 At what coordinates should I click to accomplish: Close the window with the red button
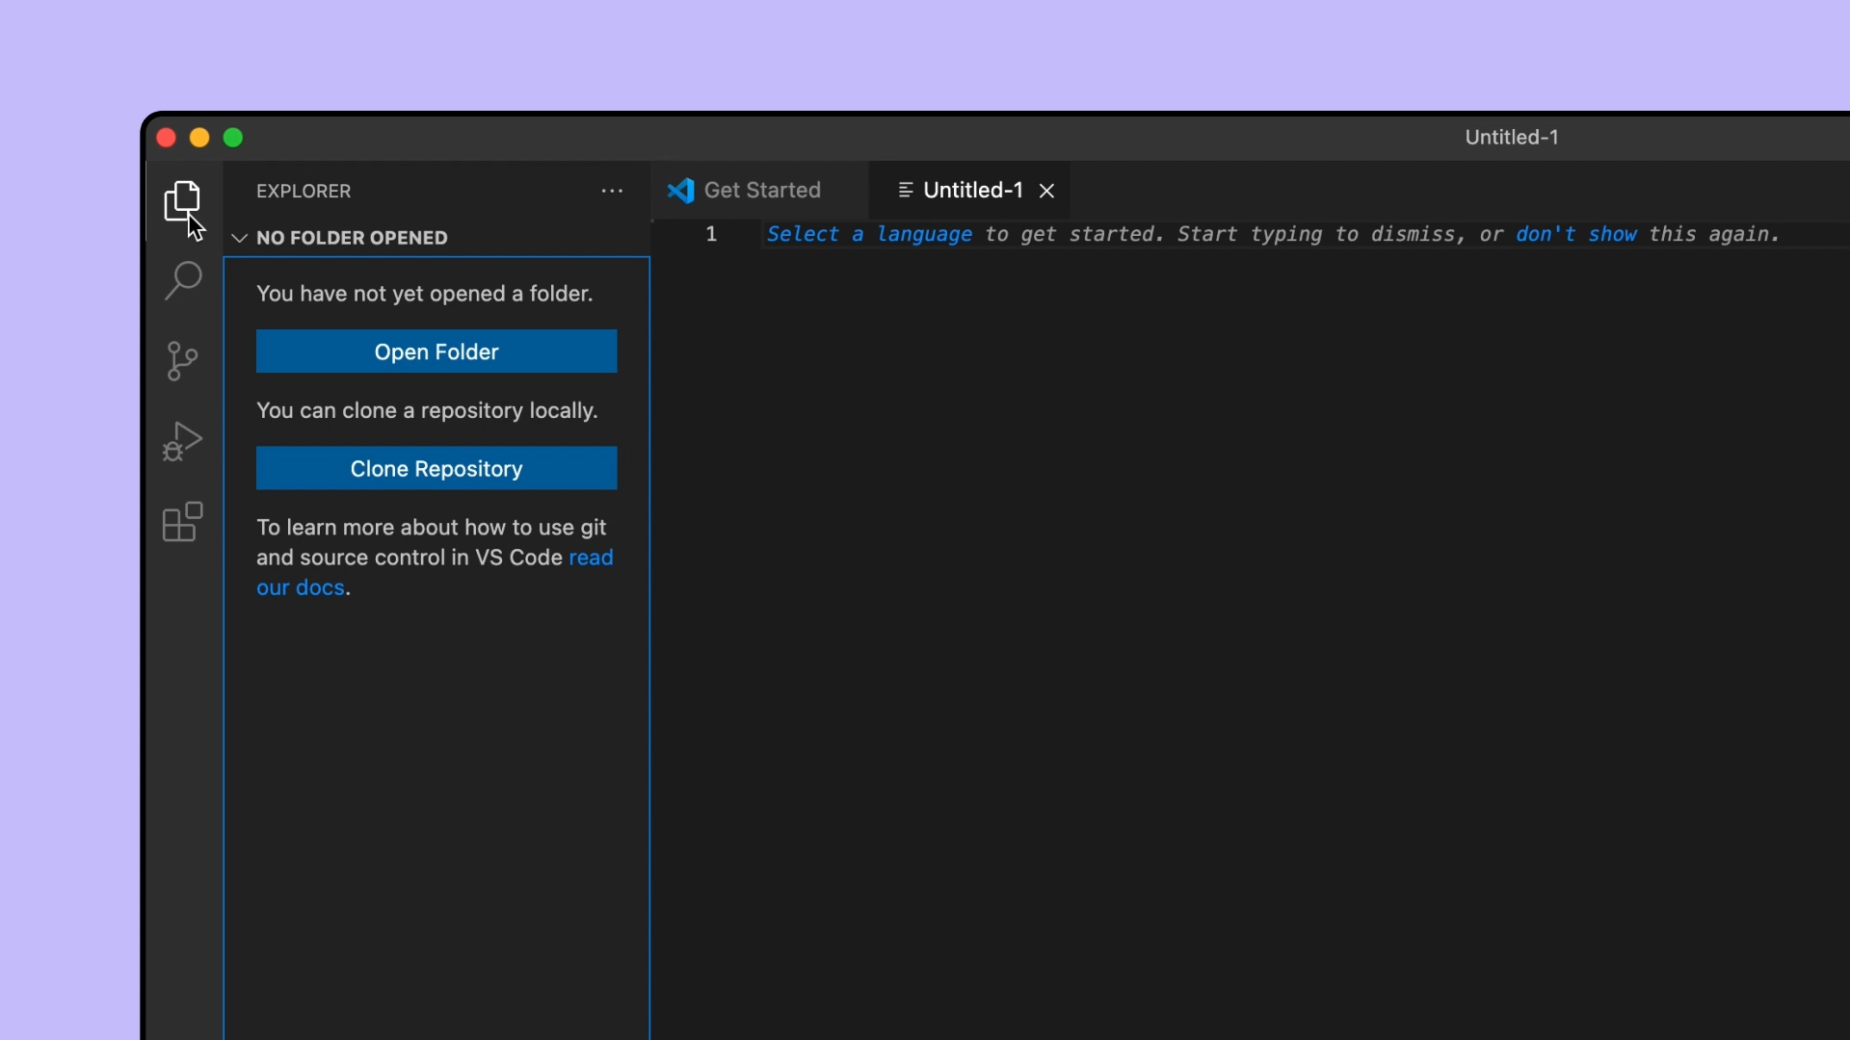(166, 138)
